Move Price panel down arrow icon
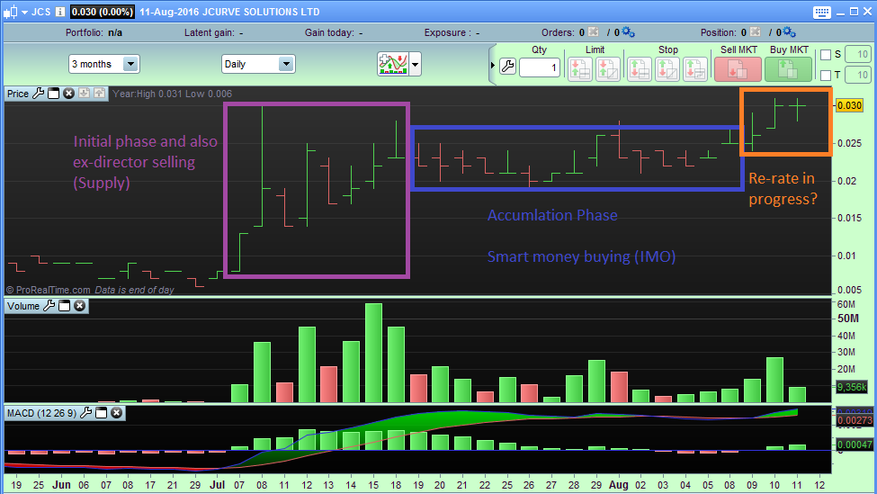 [84, 94]
